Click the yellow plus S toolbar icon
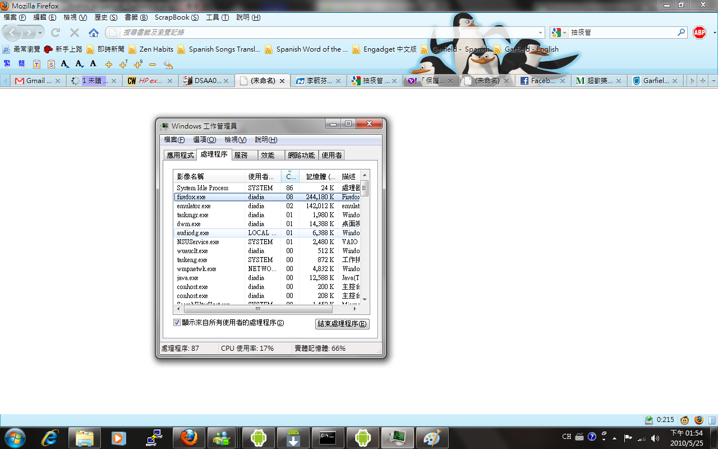This screenshot has height=449, width=718. 138,64
